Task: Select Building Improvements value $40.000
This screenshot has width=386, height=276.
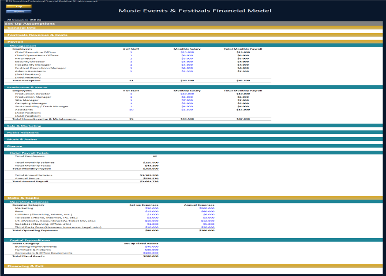Action: click(152, 246)
